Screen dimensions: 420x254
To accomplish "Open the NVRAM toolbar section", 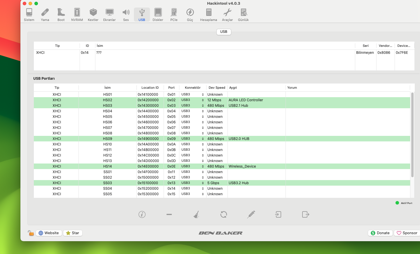I will [x=77, y=15].
